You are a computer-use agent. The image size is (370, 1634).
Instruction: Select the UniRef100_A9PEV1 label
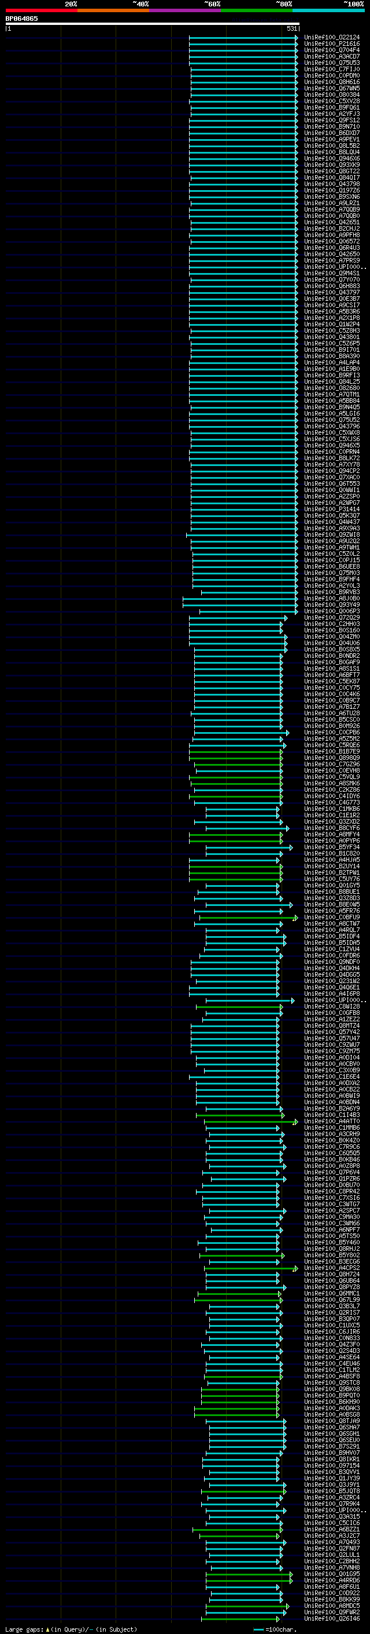331,140
